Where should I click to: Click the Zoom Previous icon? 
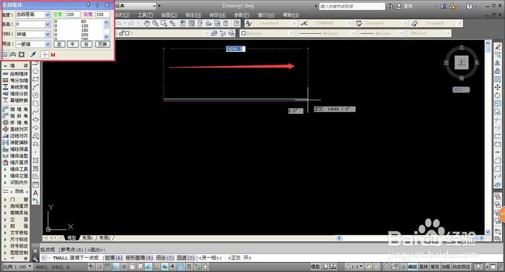point(172,23)
